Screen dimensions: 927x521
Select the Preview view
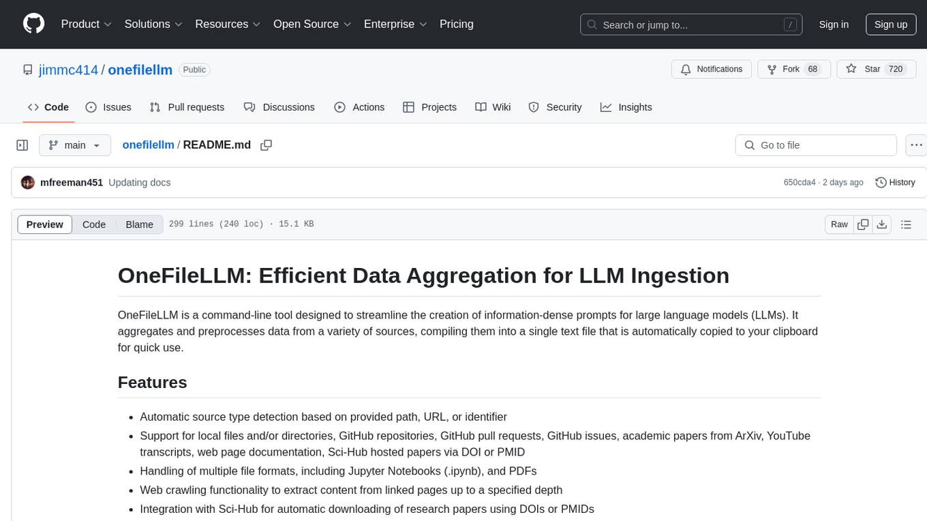45,224
